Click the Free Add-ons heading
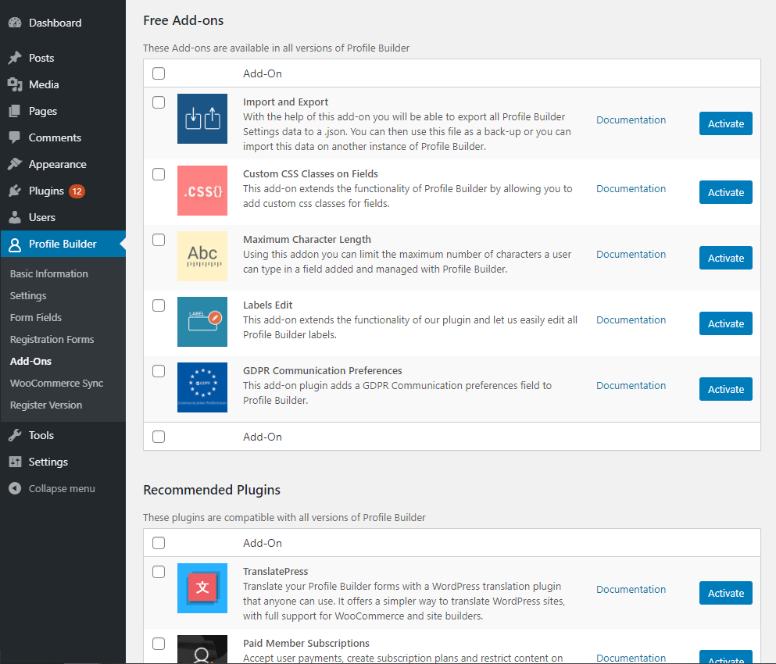 (x=184, y=20)
